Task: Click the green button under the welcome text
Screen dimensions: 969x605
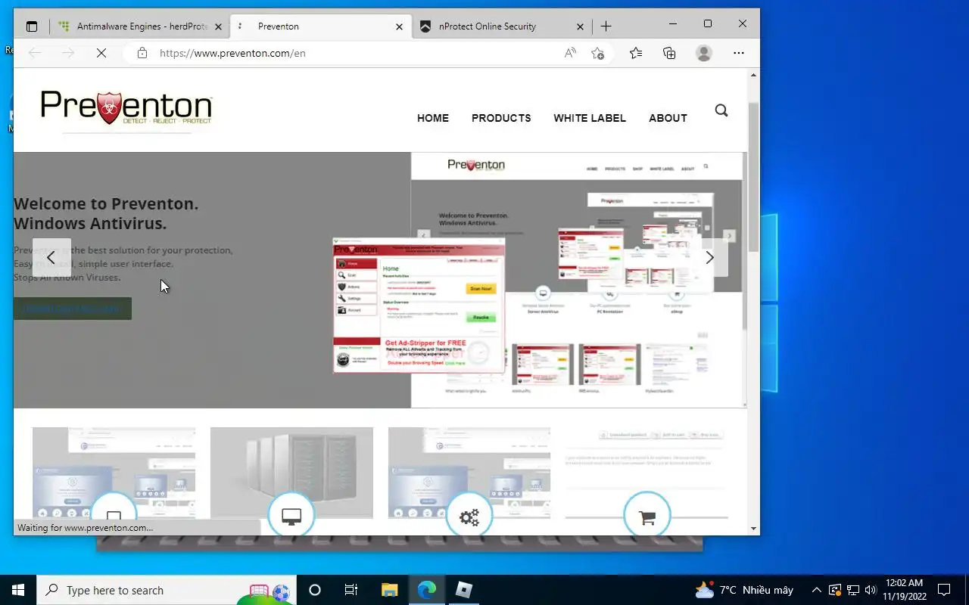Action: pos(73,309)
